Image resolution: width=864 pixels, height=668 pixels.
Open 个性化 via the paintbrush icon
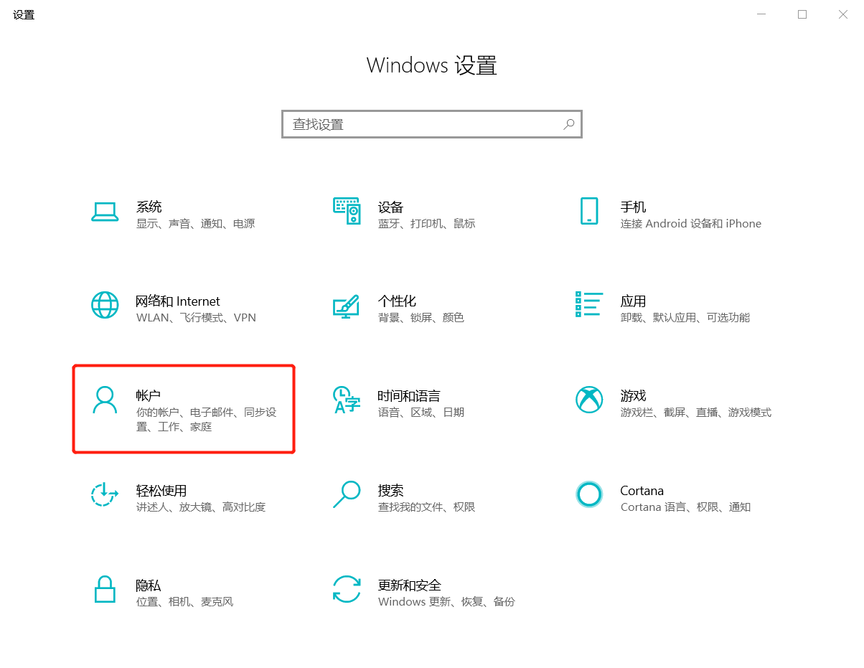(347, 306)
